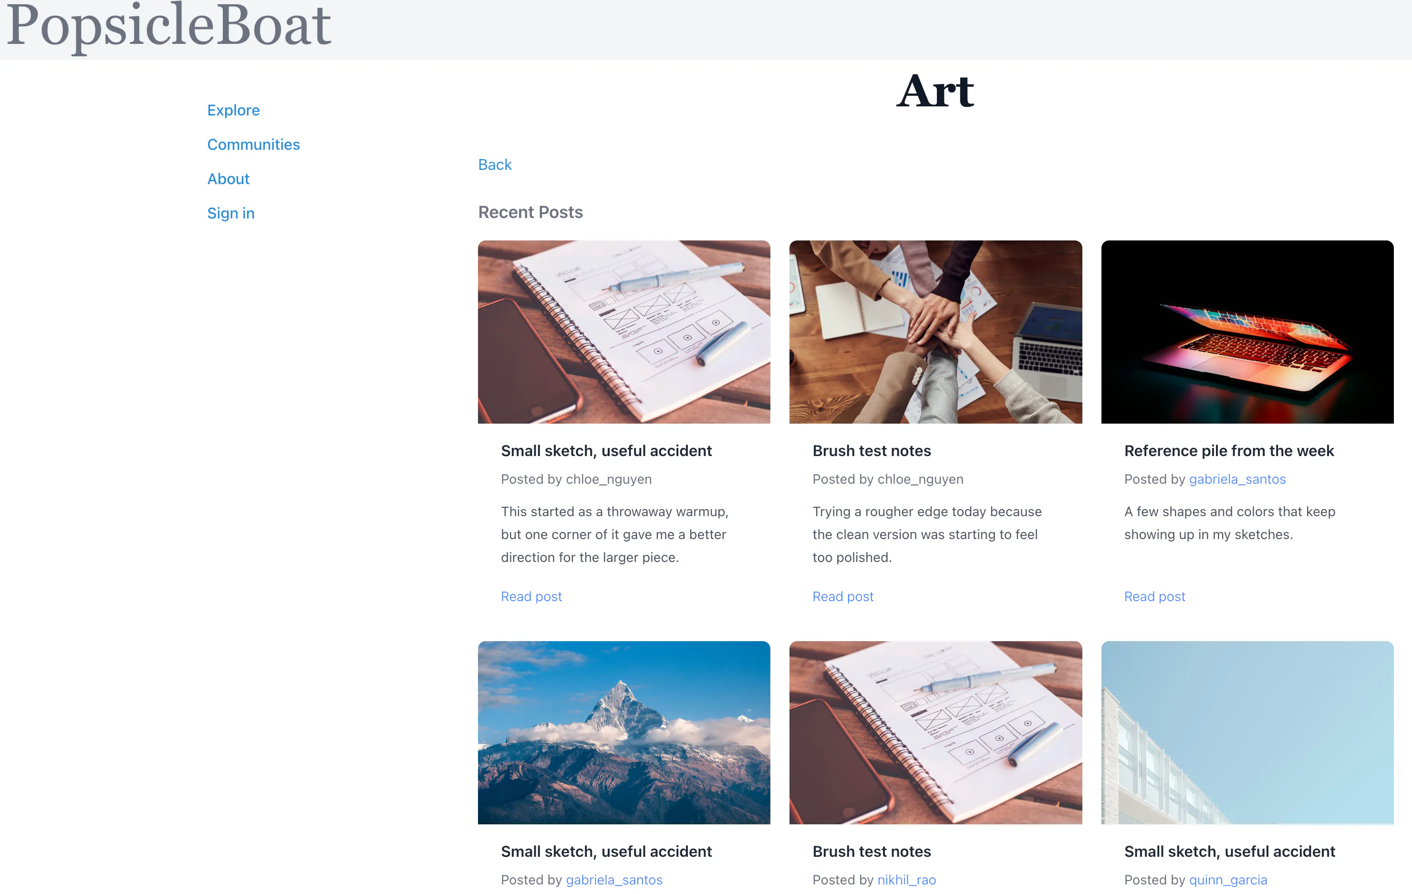Image resolution: width=1412 pixels, height=894 pixels.
Task: Open nikhil_rao's profile link
Action: 906,879
